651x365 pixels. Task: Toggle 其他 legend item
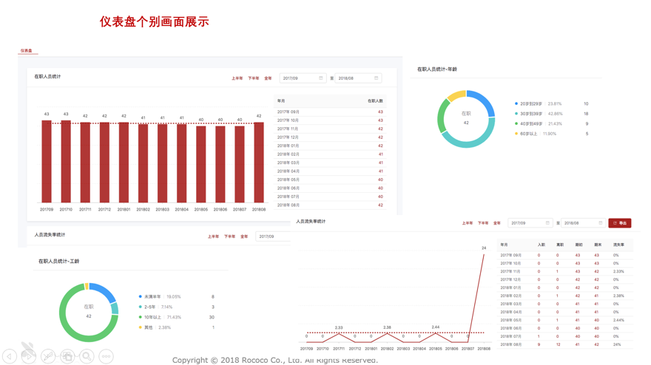(146, 327)
